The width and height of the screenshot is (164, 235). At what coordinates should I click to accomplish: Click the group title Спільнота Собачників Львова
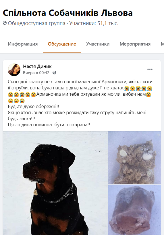[68, 13]
